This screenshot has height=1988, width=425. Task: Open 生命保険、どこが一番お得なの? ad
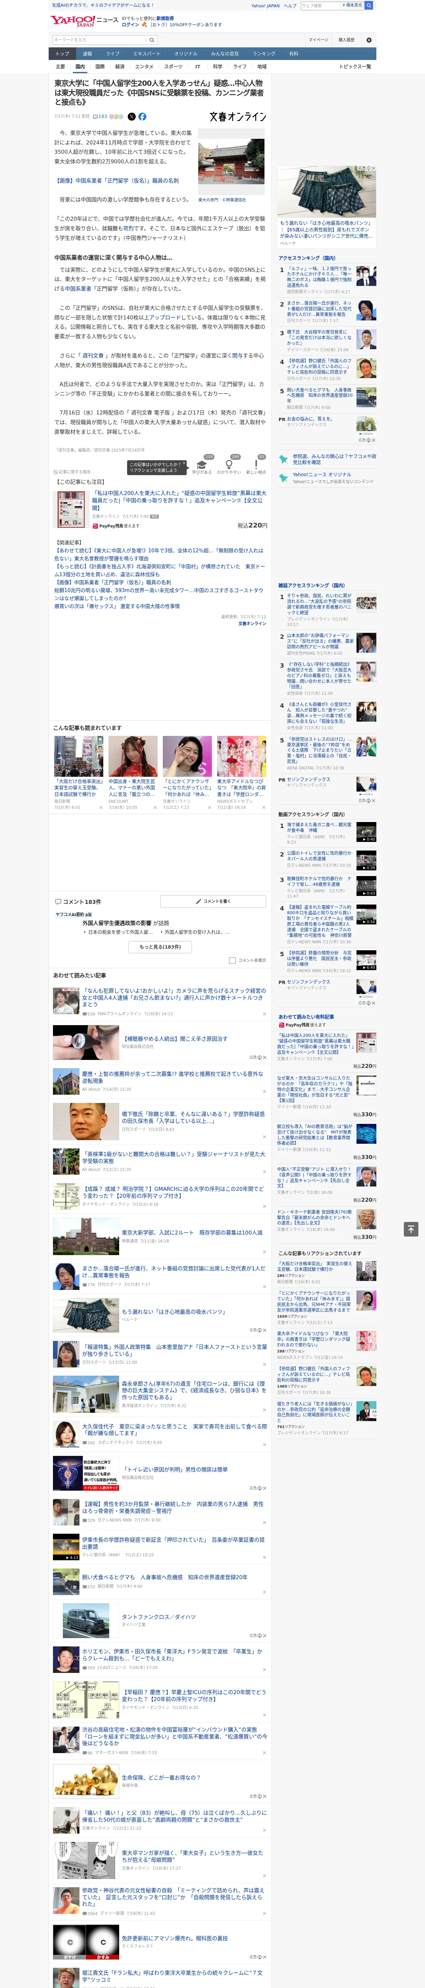(161, 1777)
